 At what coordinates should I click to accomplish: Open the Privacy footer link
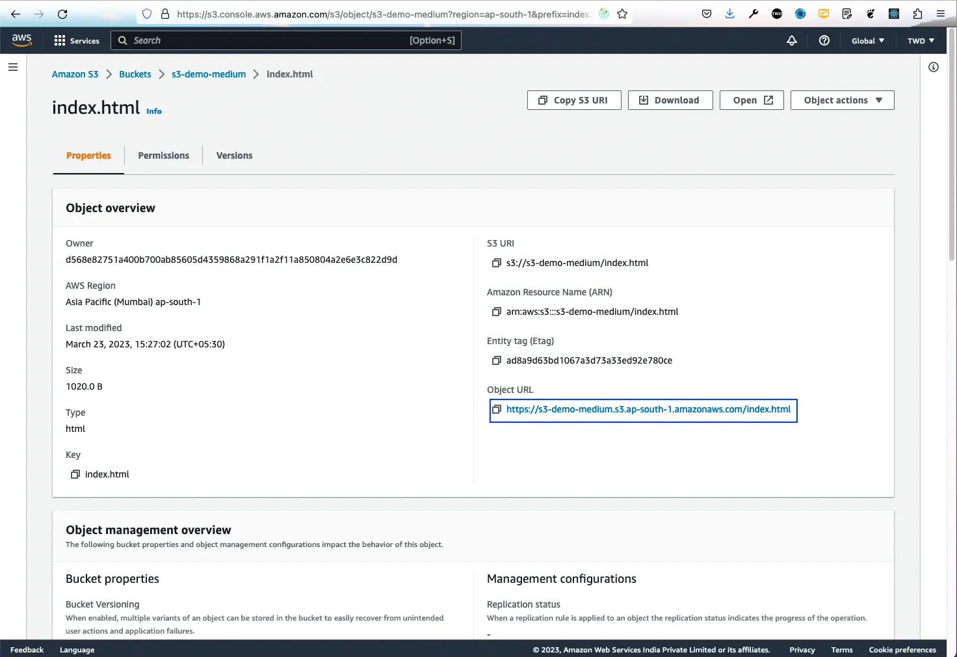802,650
